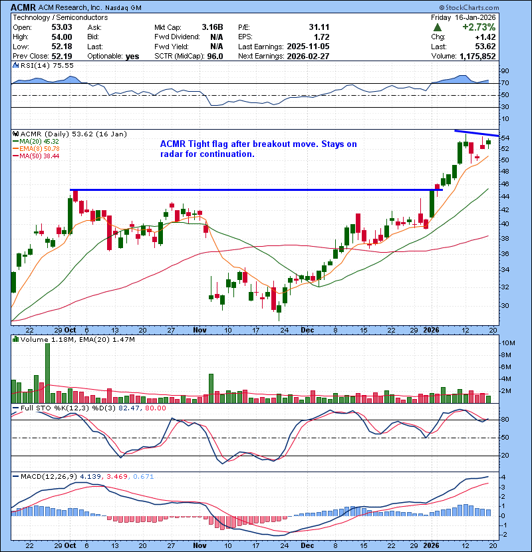
Task: Click the ACMR ticker symbol title
Action: 23,7
